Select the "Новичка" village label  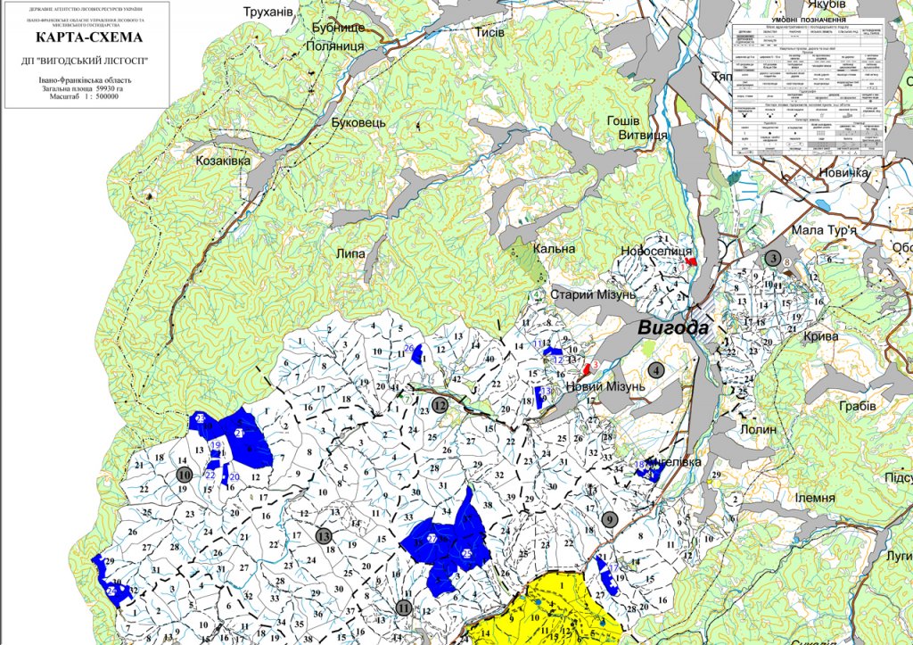tap(843, 173)
